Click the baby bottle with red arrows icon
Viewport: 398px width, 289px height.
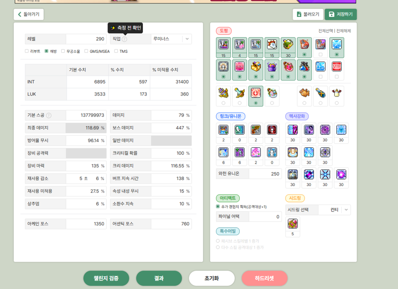(337, 93)
